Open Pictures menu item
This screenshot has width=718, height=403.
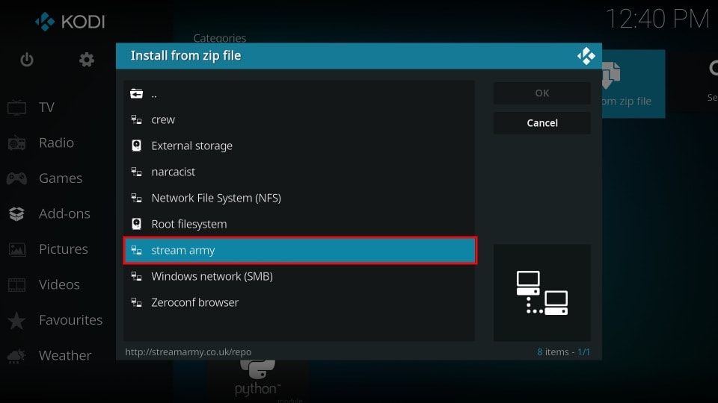[63, 249]
